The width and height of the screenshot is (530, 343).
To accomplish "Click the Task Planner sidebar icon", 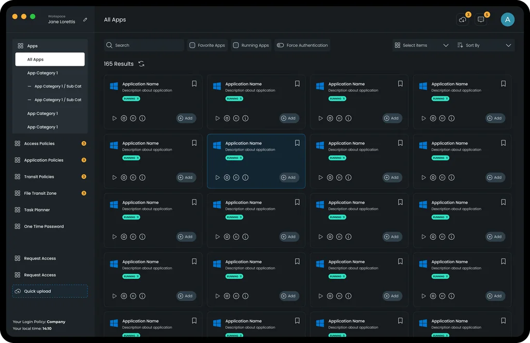I will [x=18, y=210].
